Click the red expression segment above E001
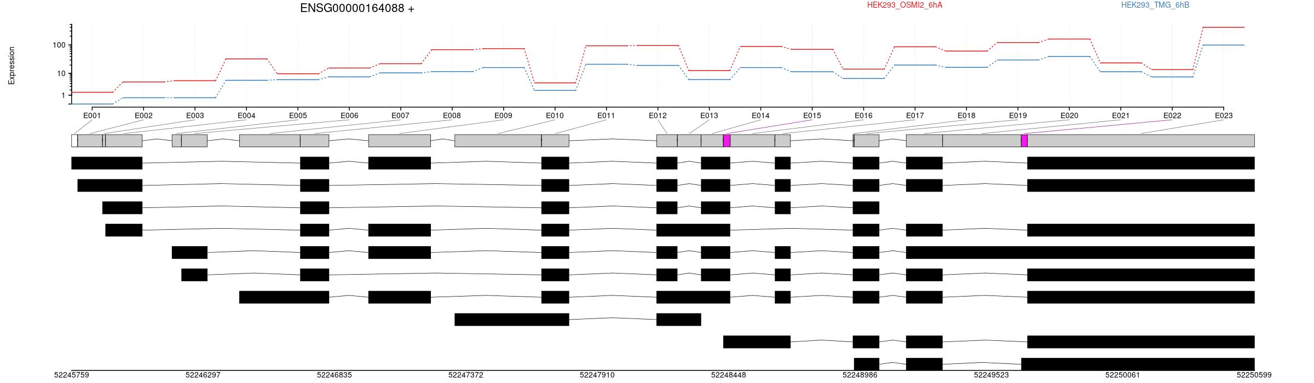1314x383 pixels. coord(92,92)
